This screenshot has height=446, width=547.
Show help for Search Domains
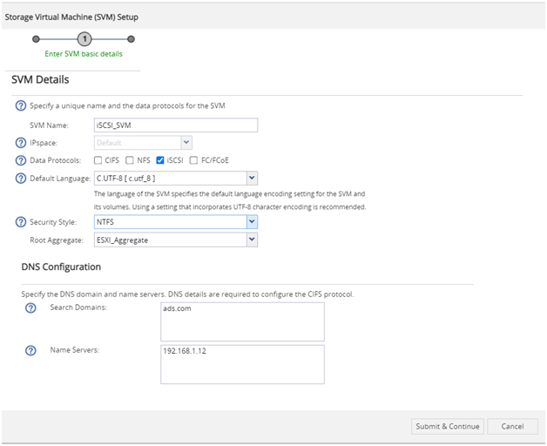tap(30, 307)
